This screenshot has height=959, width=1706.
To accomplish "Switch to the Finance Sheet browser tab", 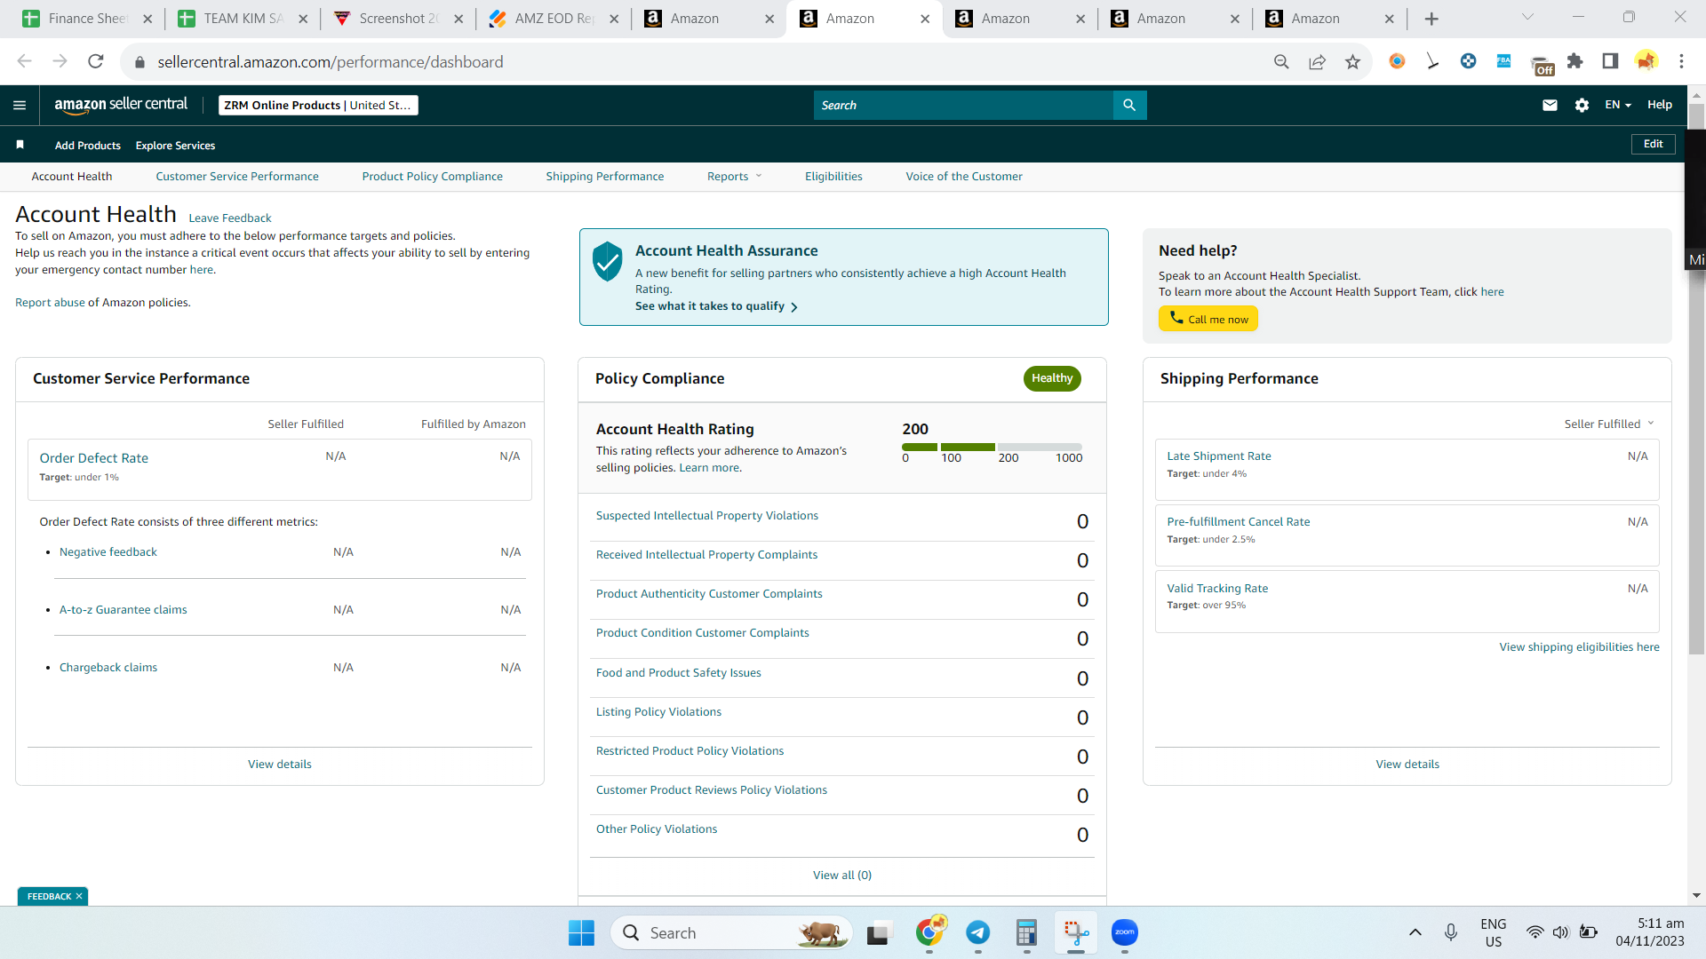I will [87, 19].
